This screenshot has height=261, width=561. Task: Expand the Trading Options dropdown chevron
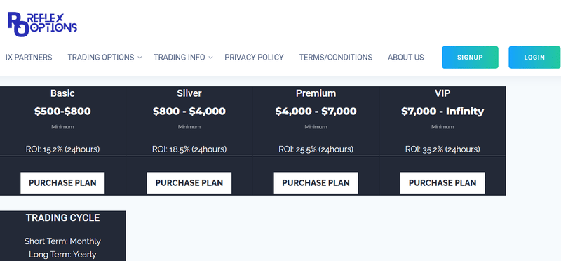click(x=140, y=58)
